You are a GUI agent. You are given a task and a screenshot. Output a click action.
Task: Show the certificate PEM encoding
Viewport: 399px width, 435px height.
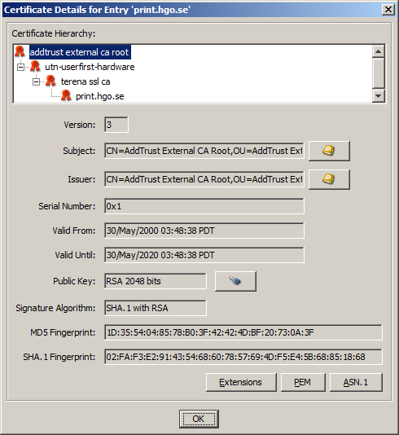pyautogui.click(x=303, y=382)
